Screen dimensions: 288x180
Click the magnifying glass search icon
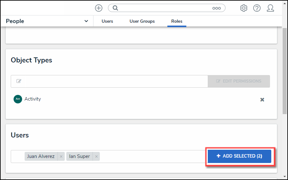click(x=115, y=8)
